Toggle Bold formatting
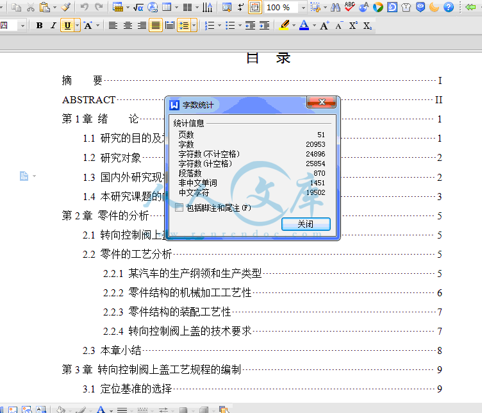Viewport: 482px width, 413px height. tap(39, 26)
